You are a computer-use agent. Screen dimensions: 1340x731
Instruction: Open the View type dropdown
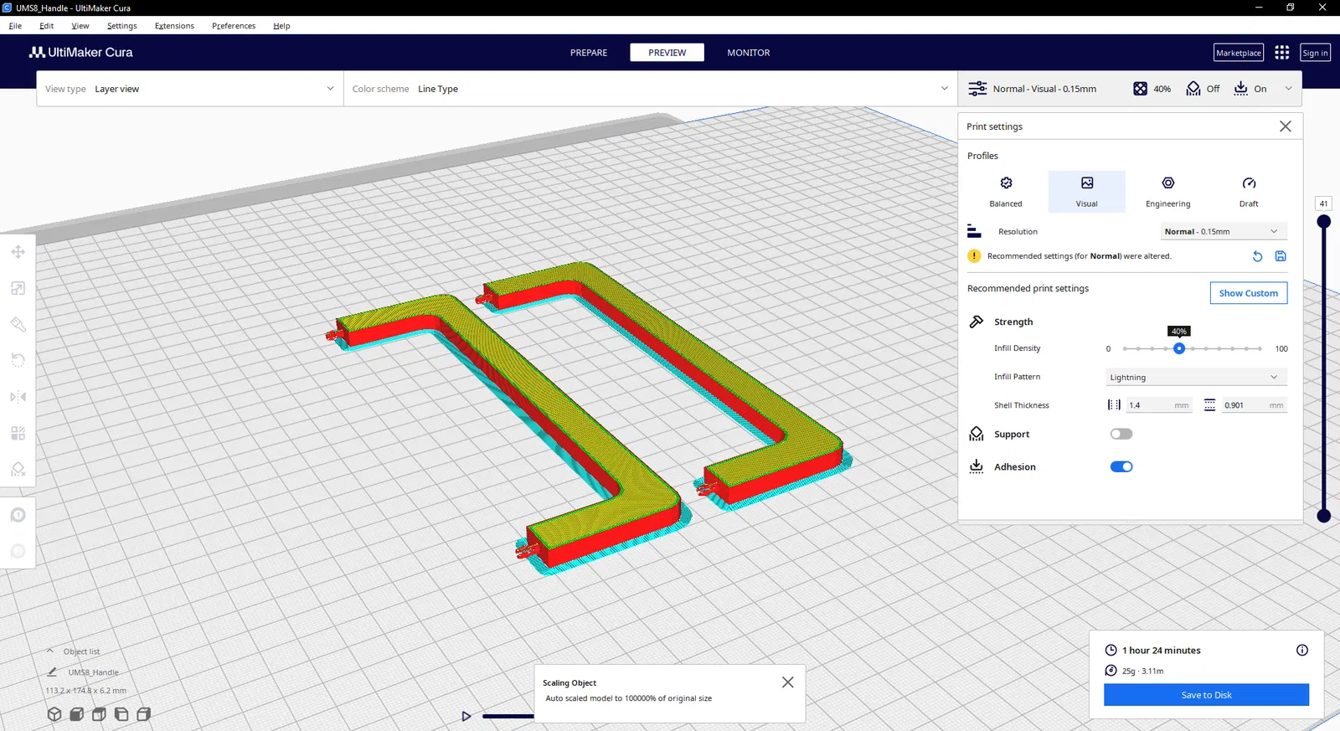click(x=190, y=89)
